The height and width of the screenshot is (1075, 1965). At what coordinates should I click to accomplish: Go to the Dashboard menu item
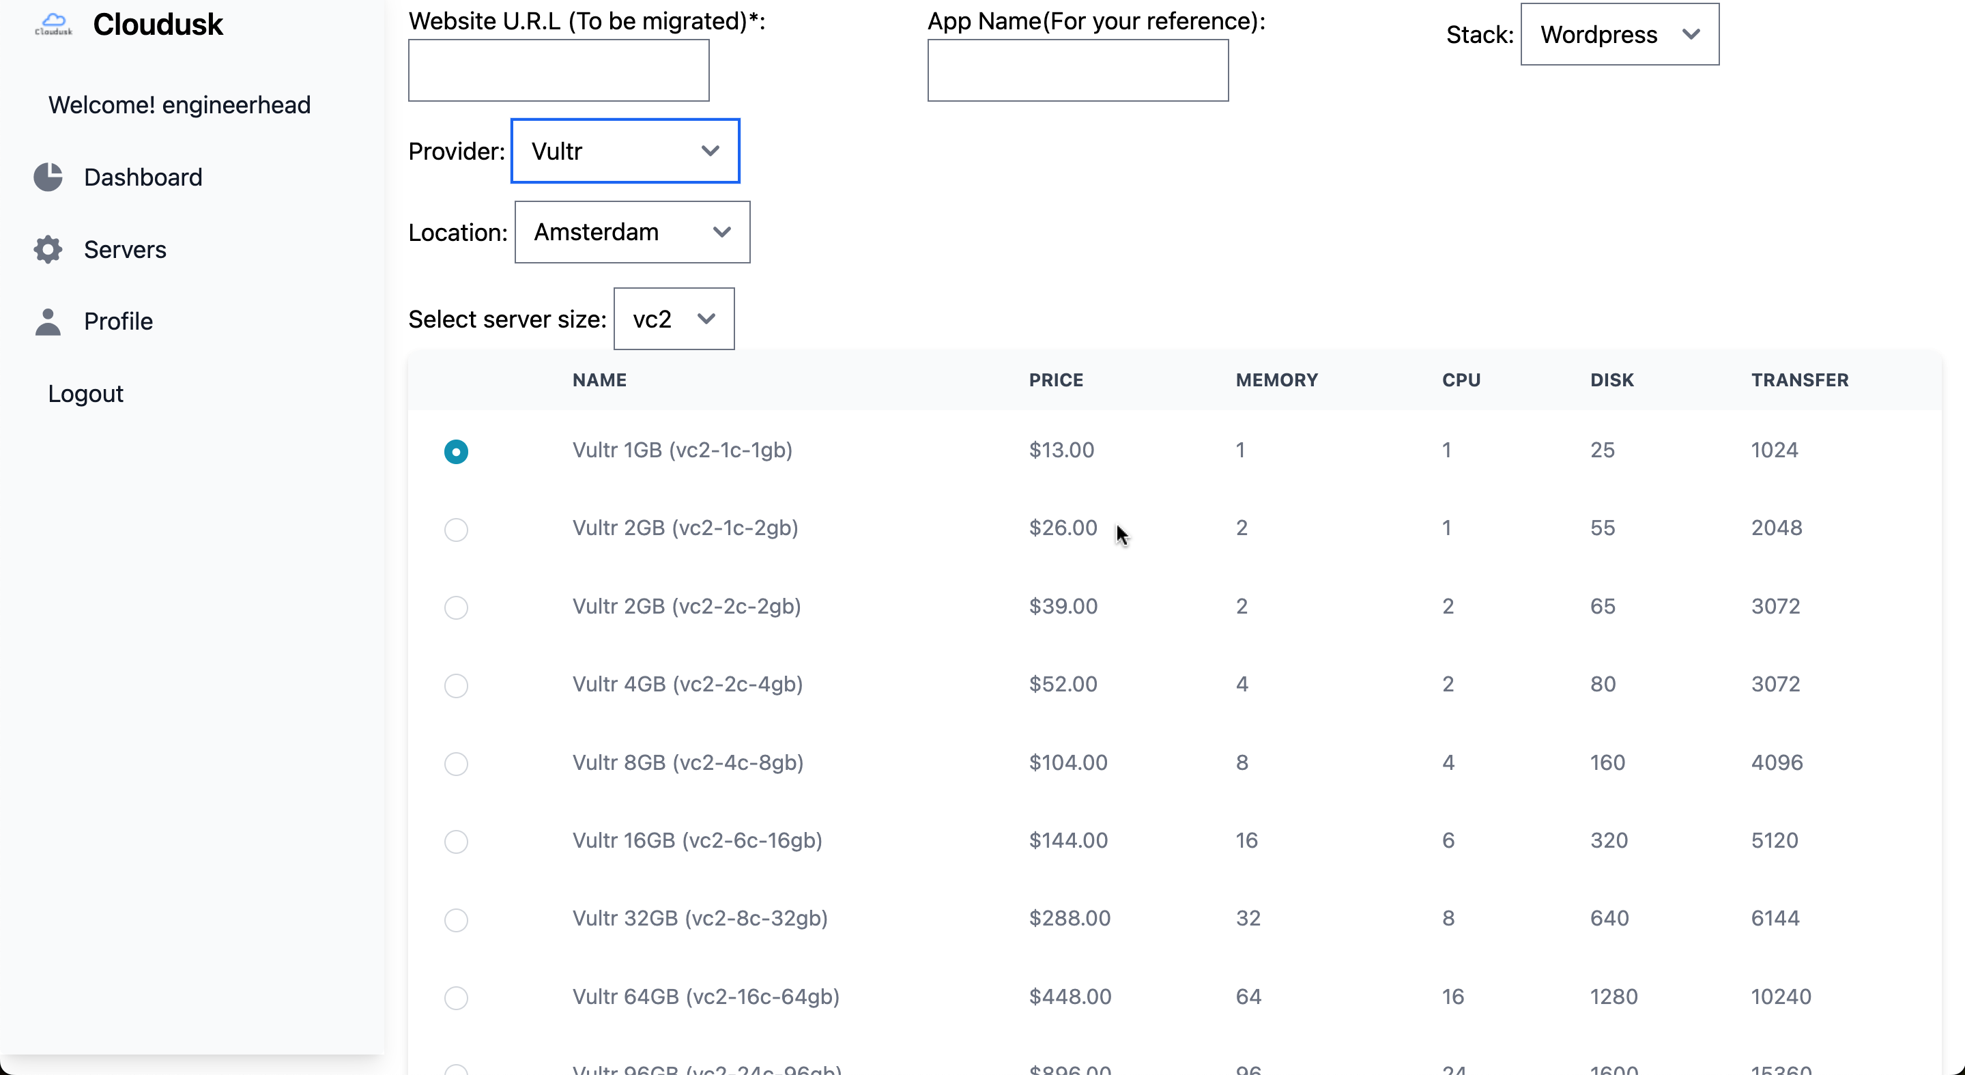pyautogui.click(x=143, y=177)
